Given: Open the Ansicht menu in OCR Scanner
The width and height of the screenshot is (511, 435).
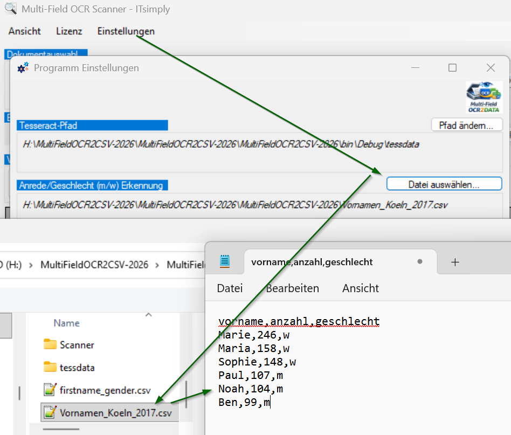Looking at the screenshot, I should coord(24,31).
